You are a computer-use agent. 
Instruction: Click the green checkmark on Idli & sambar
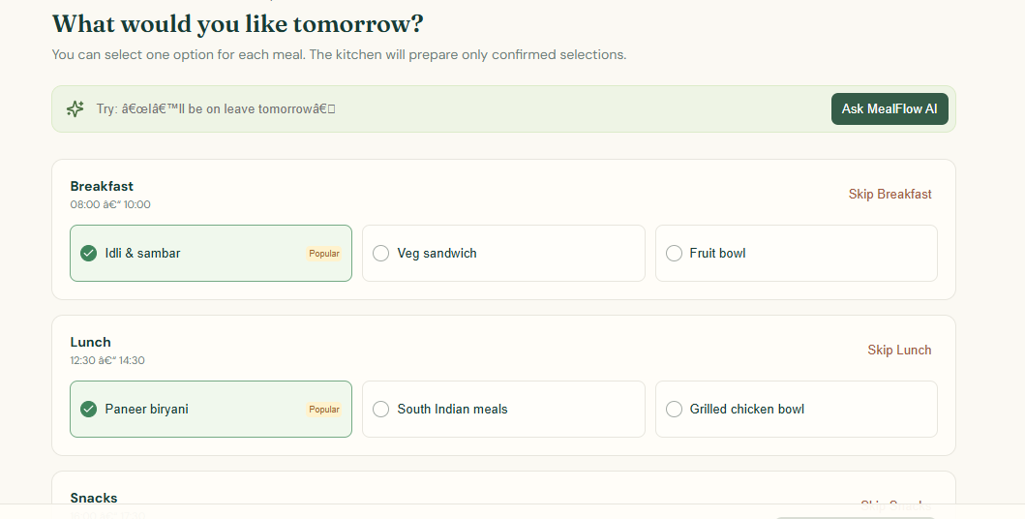(88, 253)
